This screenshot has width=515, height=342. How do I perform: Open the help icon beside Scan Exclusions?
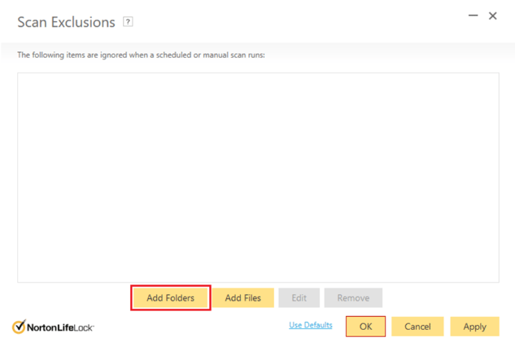[x=128, y=22]
